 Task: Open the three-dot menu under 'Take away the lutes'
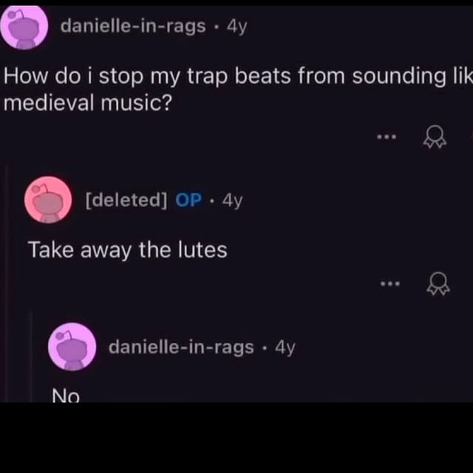pos(389,284)
